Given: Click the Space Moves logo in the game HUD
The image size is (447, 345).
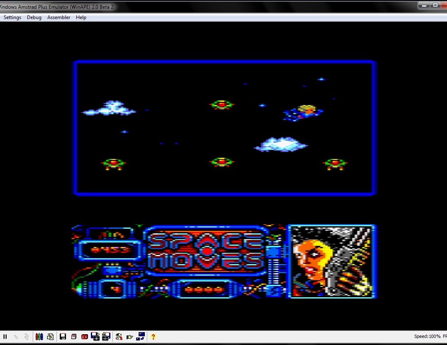Looking at the screenshot, I should point(206,250).
